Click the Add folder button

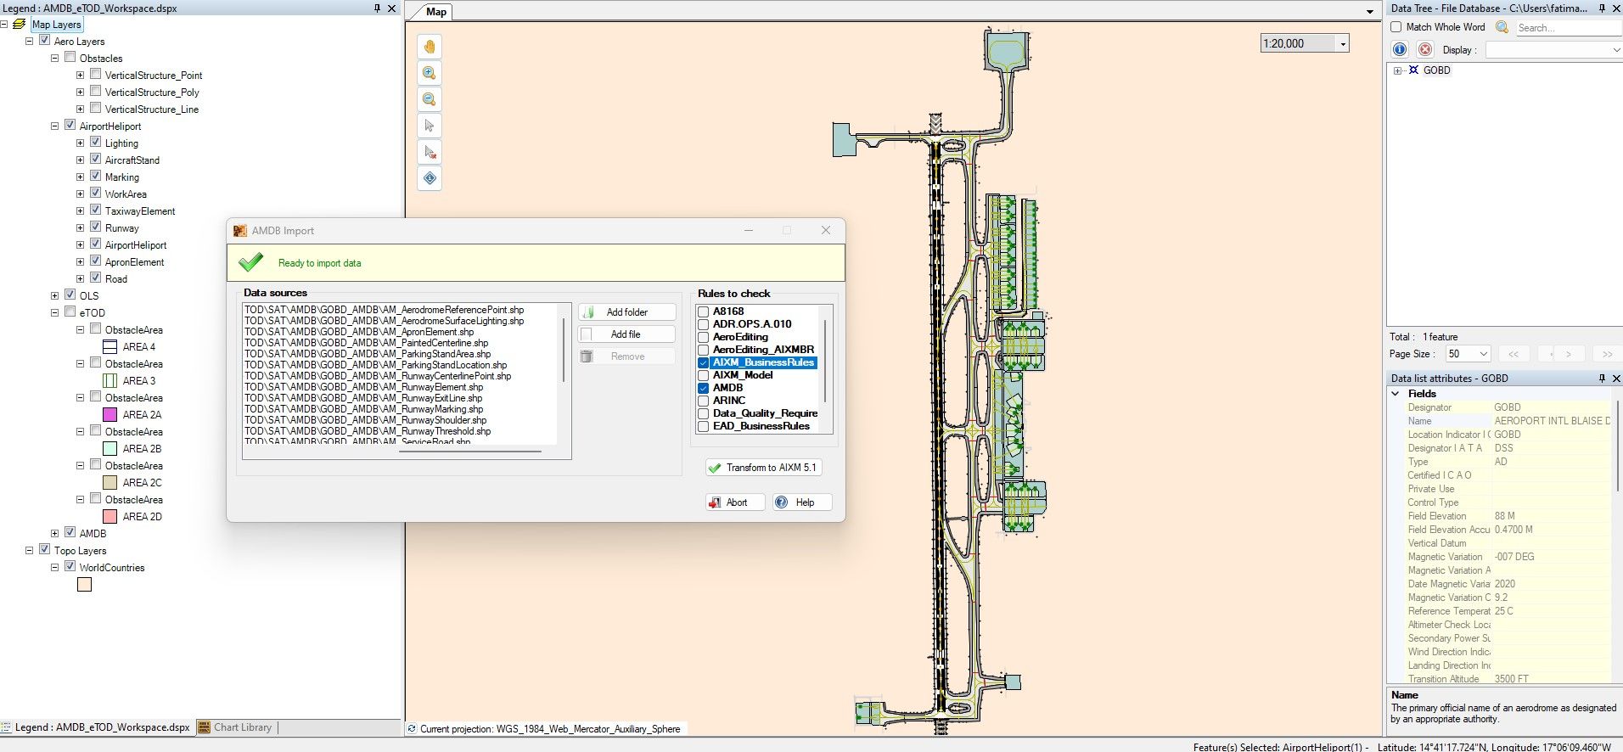(x=627, y=312)
